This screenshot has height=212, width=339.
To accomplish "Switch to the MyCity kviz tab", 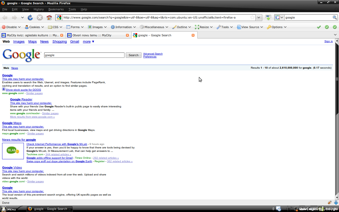I will [x=33, y=35].
